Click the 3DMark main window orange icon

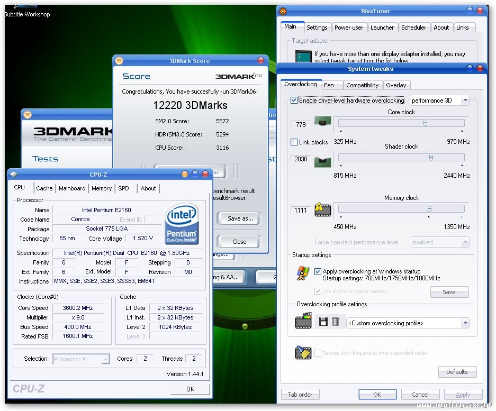coord(28,115)
